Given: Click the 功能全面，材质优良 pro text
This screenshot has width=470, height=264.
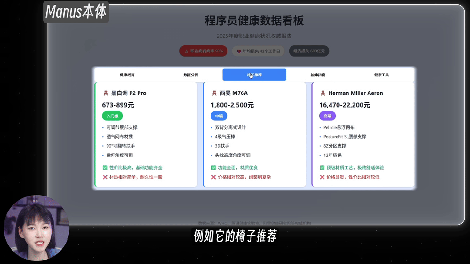Looking at the screenshot, I should point(238,167).
